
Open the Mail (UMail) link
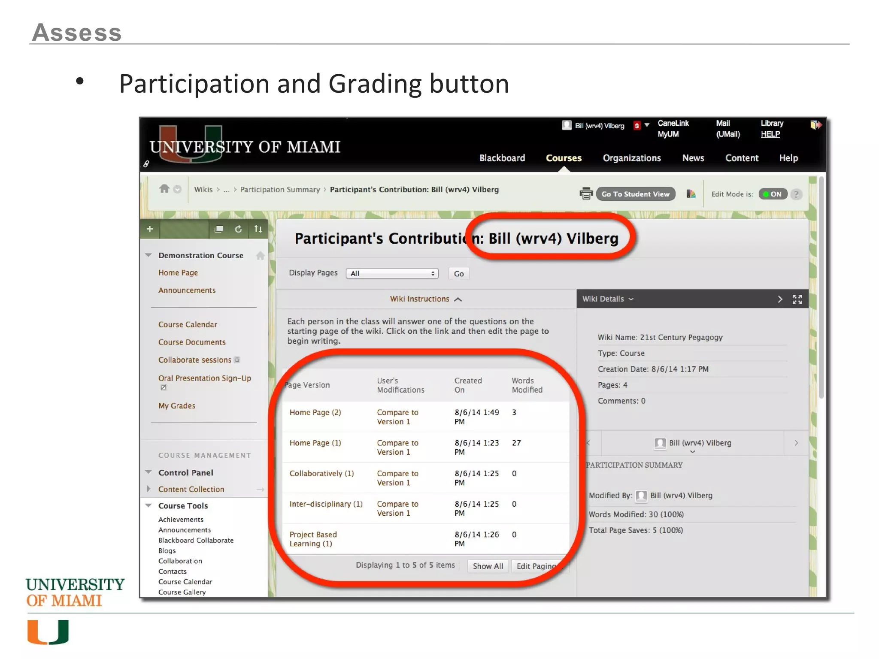pos(728,128)
